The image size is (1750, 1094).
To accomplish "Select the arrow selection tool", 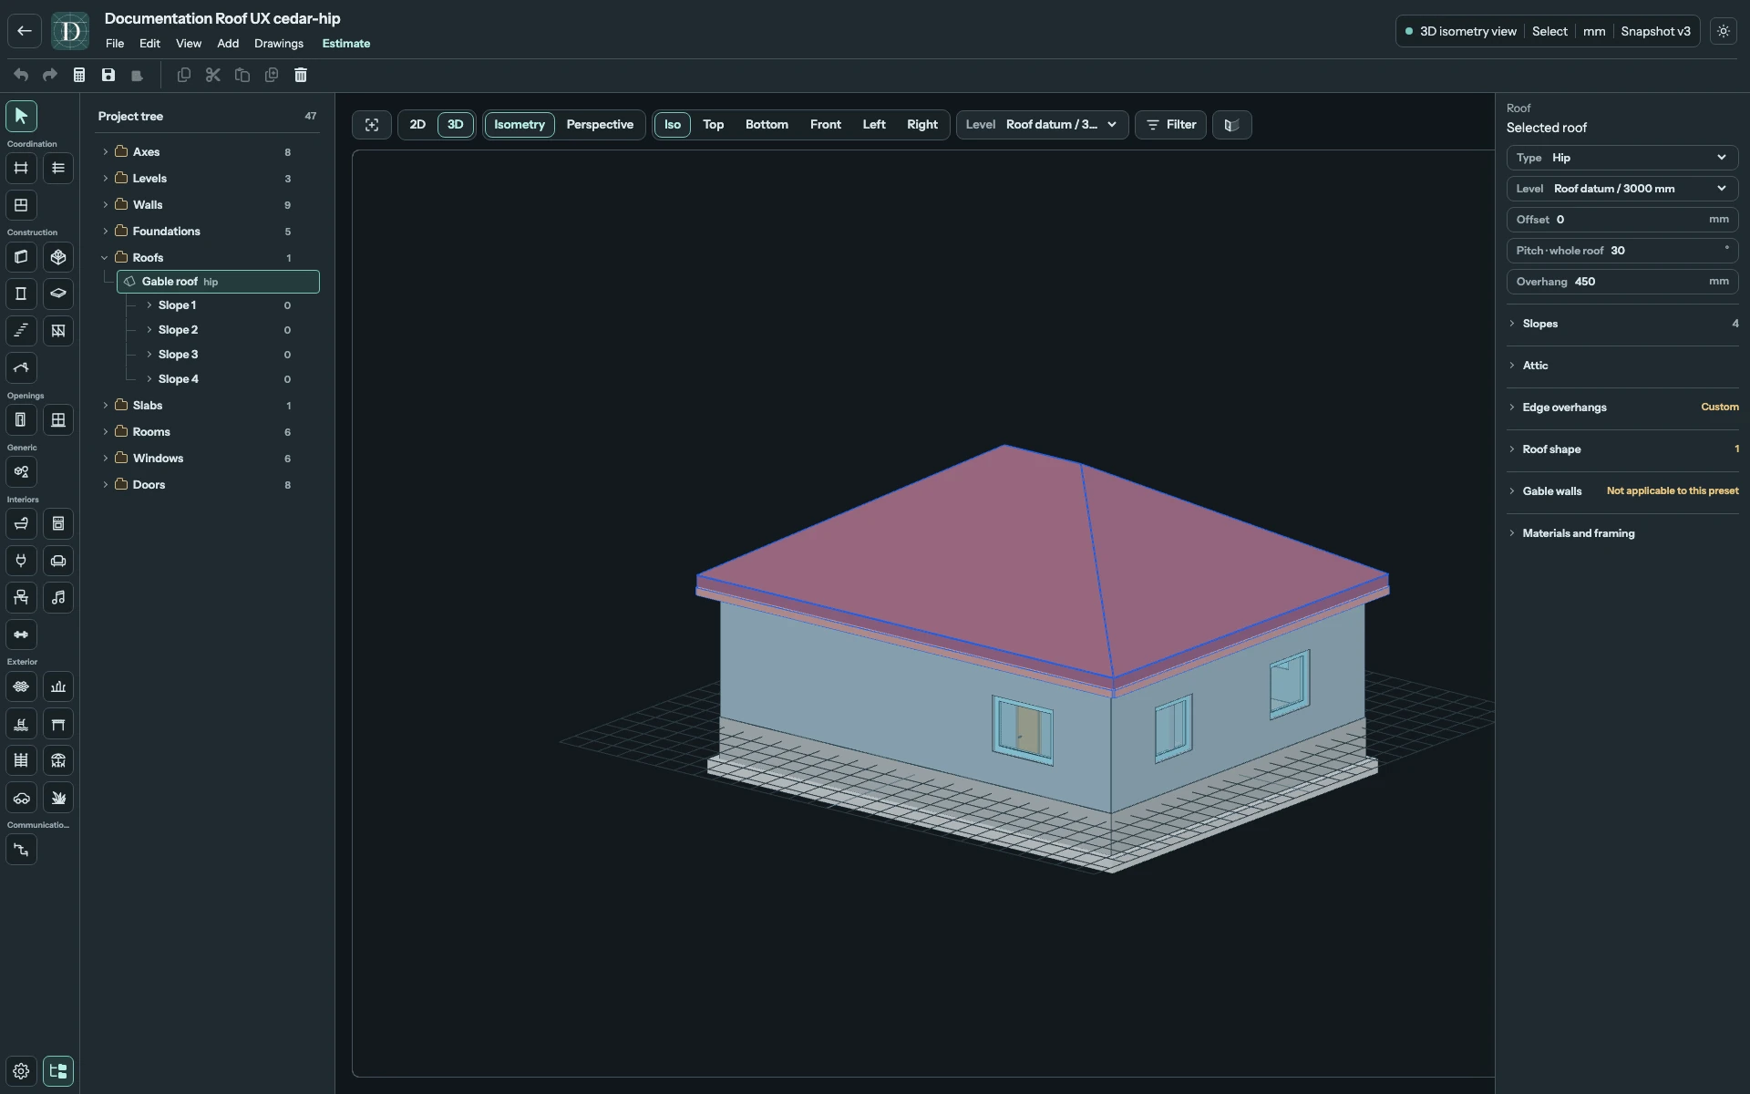I will (x=21, y=116).
